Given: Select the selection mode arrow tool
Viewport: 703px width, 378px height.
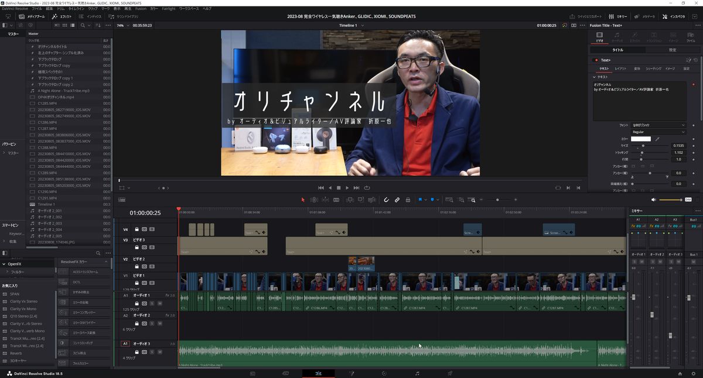Looking at the screenshot, I should [303, 200].
